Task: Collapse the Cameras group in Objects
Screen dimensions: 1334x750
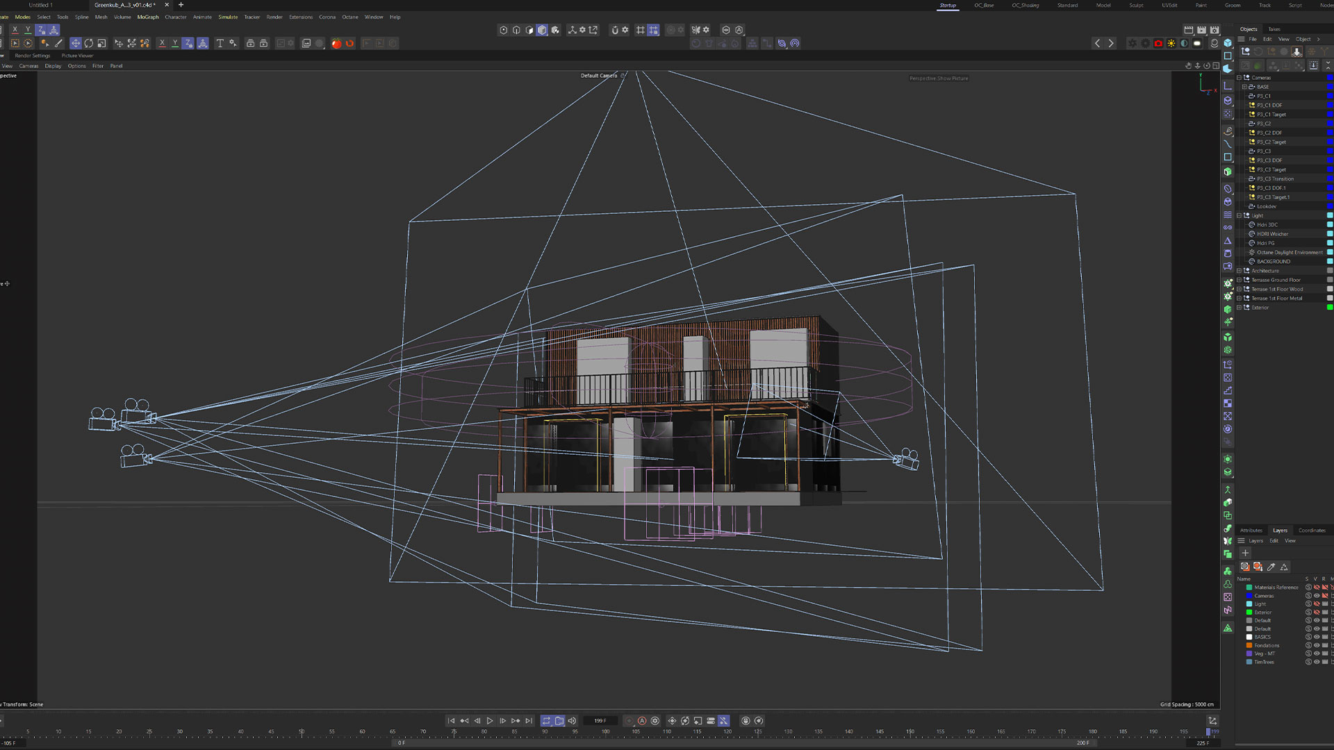Action: [x=1239, y=78]
